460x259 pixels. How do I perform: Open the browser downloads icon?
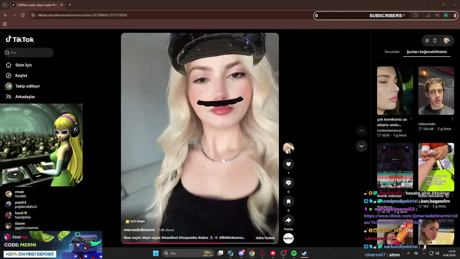pyautogui.click(x=428, y=15)
